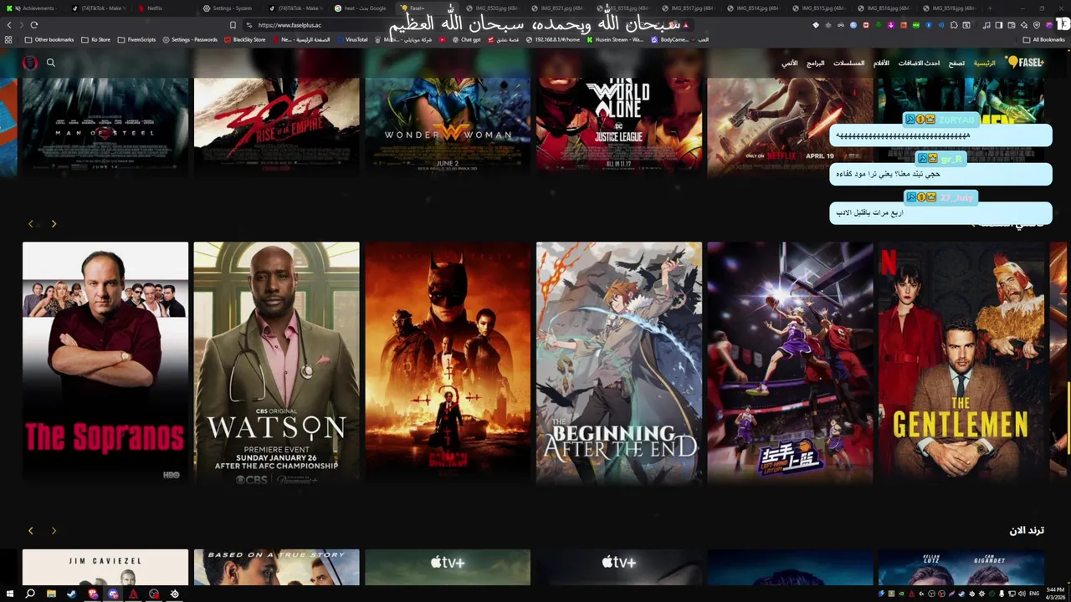The height and width of the screenshot is (602, 1071).
Task: Show previous items in trending row
Action: click(31, 530)
